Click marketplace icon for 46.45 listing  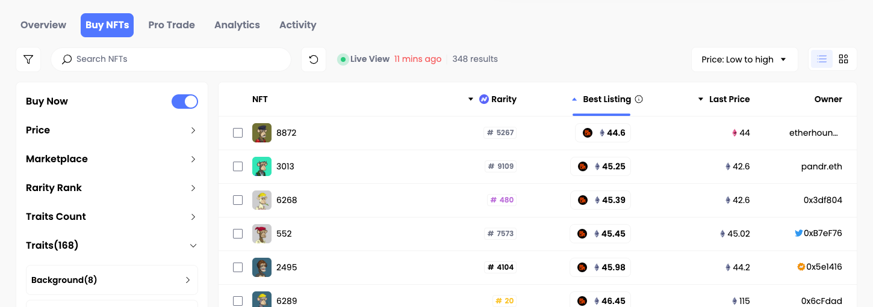coord(582,301)
